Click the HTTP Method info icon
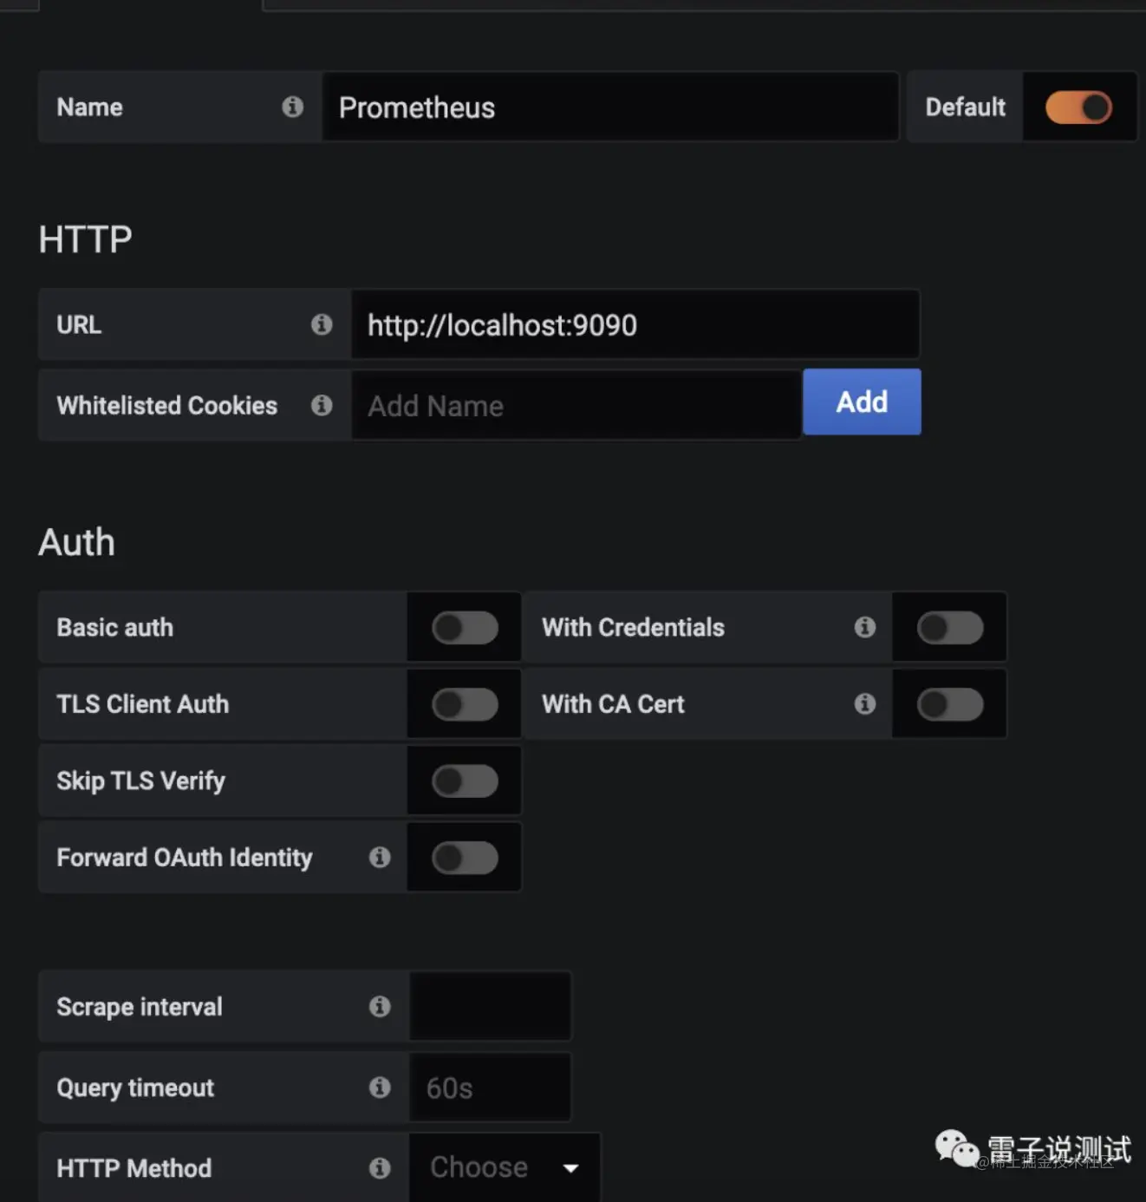This screenshot has width=1146, height=1202. point(380,1167)
